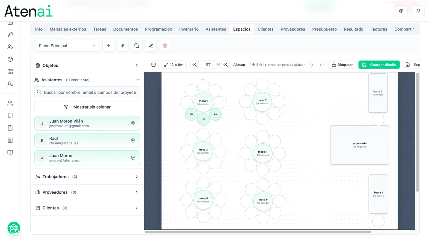Switch to the Presupuesto tab
The width and height of the screenshot is (429, 241).
pyautogui.click(x=325, y=29)
